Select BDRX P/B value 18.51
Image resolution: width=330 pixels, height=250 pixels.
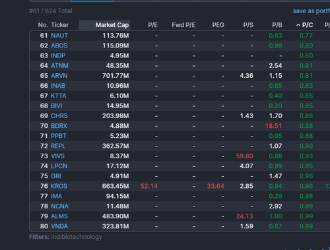click(x=273, y=126)
